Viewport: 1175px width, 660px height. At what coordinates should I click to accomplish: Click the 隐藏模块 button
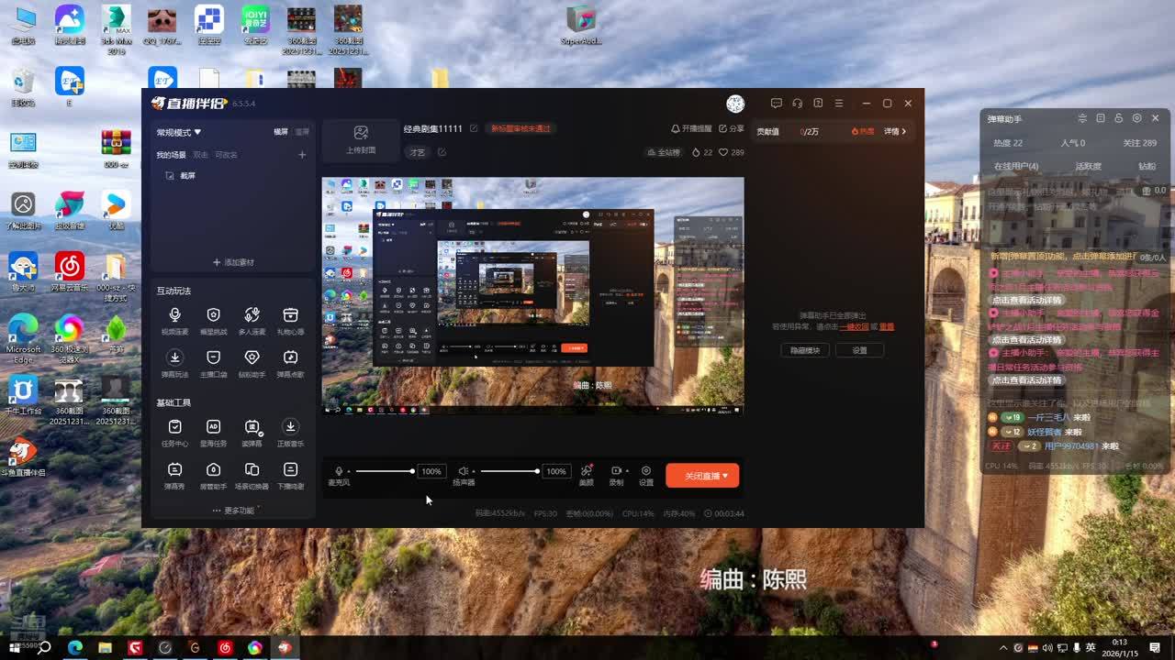click(x=805, y=350)
